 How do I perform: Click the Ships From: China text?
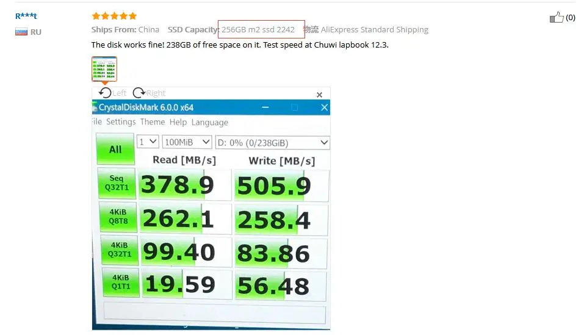point(125,30)
